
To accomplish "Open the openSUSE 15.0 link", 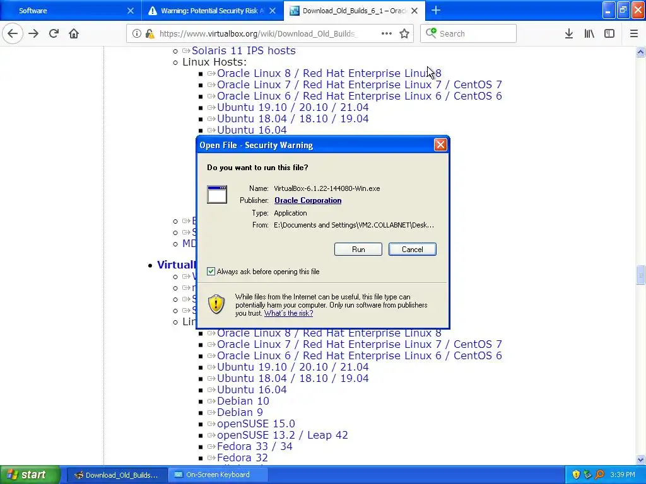I will tap(256, 424).
